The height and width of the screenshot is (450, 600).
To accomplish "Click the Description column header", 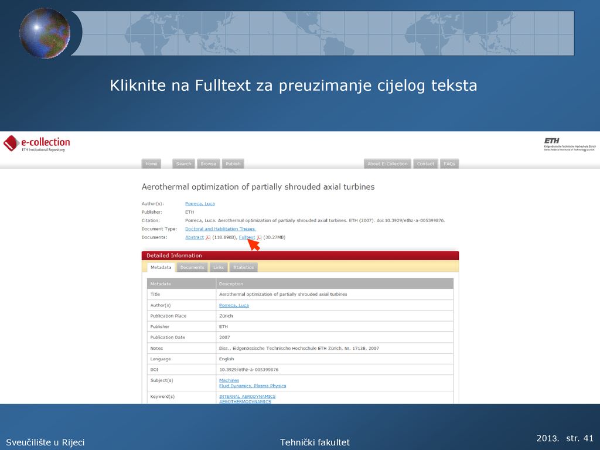I will click(335, 284).
